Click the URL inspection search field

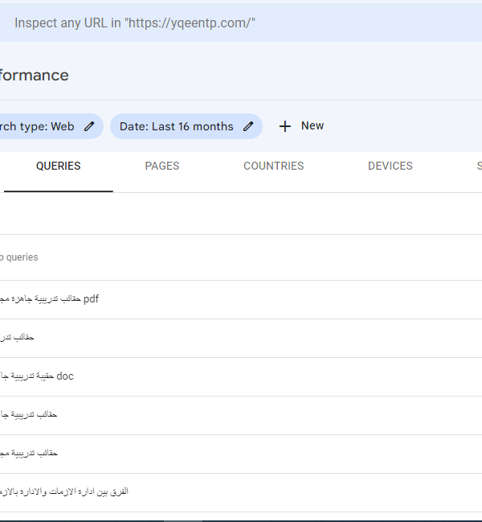coord(241,23)
